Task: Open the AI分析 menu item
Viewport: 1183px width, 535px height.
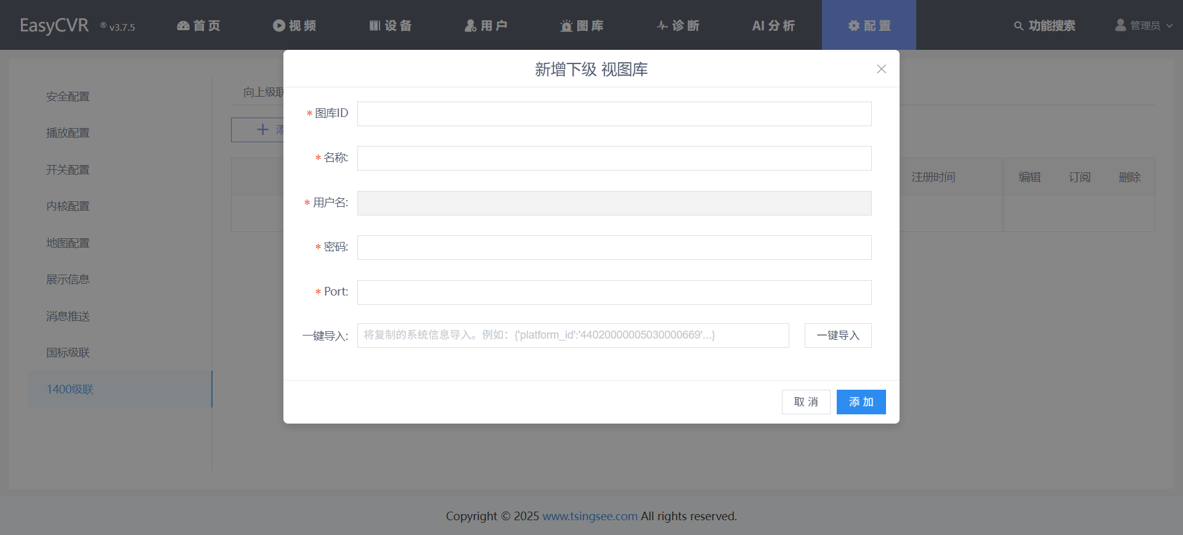Action: pos(773,26)
